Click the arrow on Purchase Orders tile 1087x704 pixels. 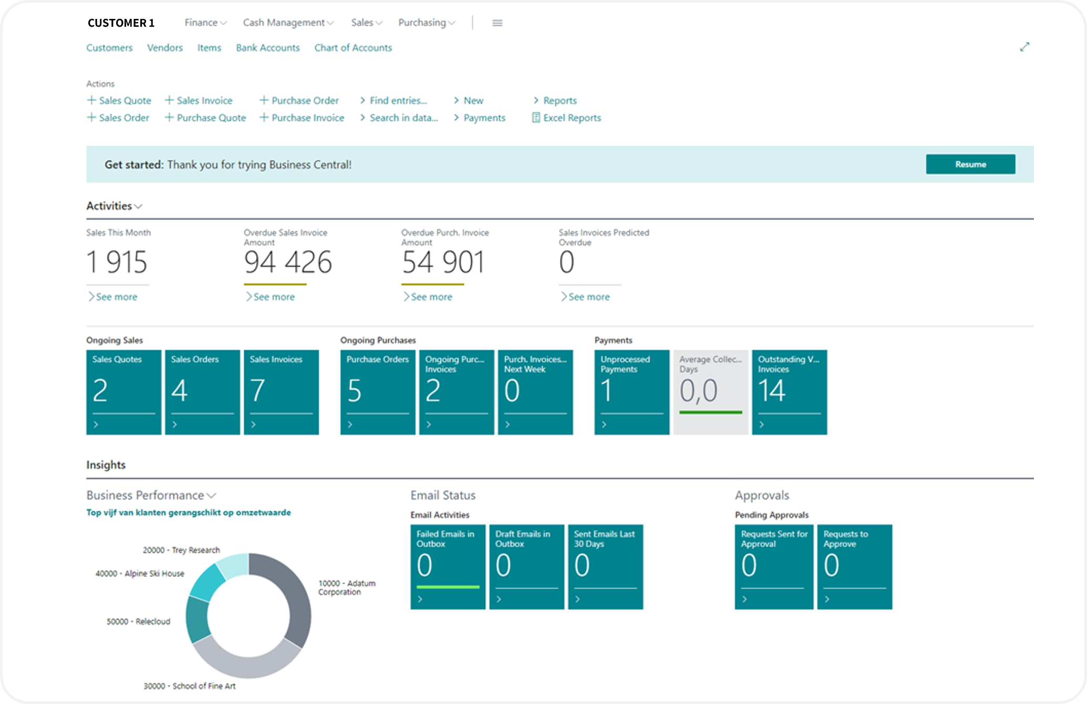tap(350, 424)
